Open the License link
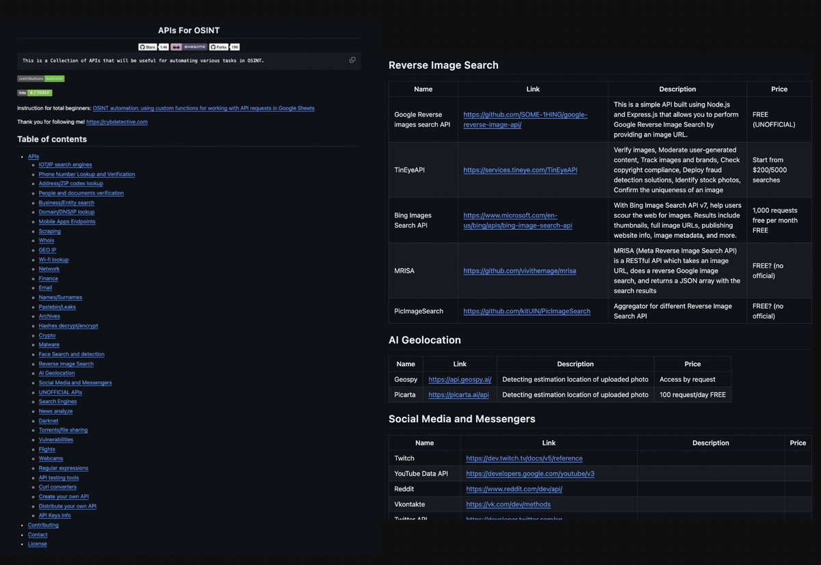 click(37, 544)
